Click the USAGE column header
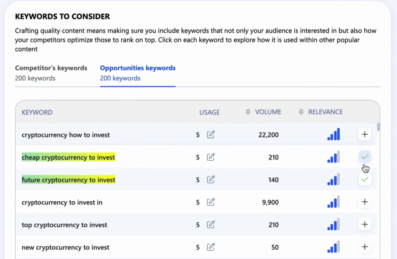This screenshot has width=397, height=259. pyautogui.click(x=209, y=112)
